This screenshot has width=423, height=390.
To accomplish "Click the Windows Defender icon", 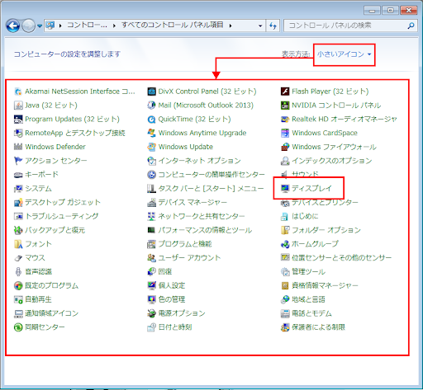I will 18,147.
